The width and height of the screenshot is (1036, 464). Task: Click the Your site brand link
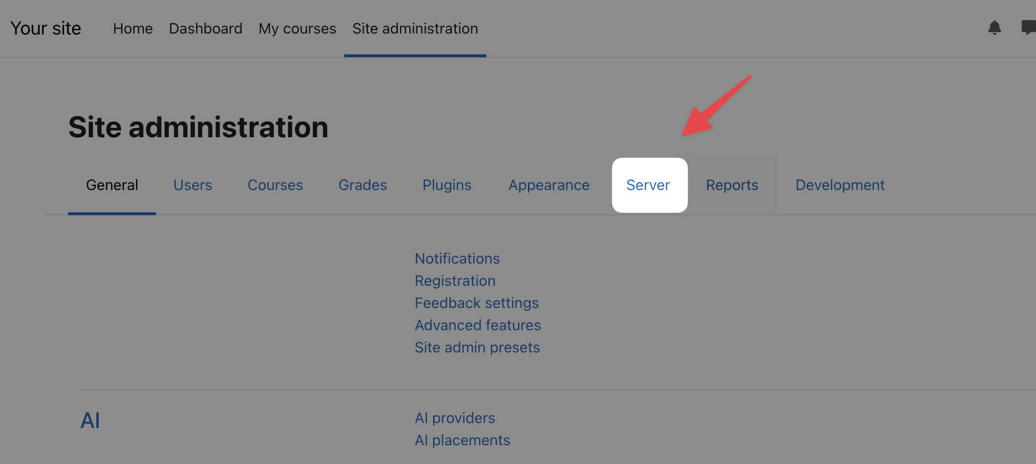pos(46,29)
